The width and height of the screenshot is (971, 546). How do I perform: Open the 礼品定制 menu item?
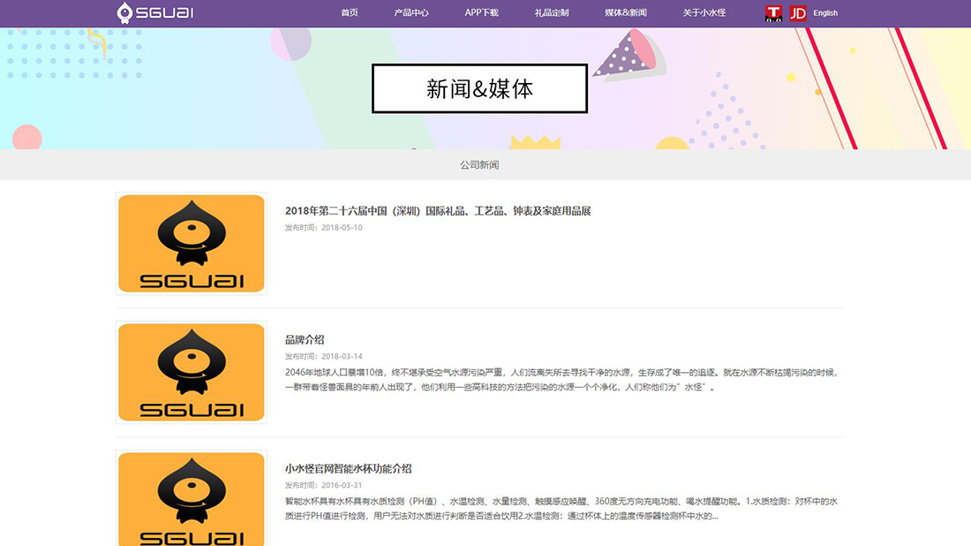pyautogui.click(x=550, y=12)
